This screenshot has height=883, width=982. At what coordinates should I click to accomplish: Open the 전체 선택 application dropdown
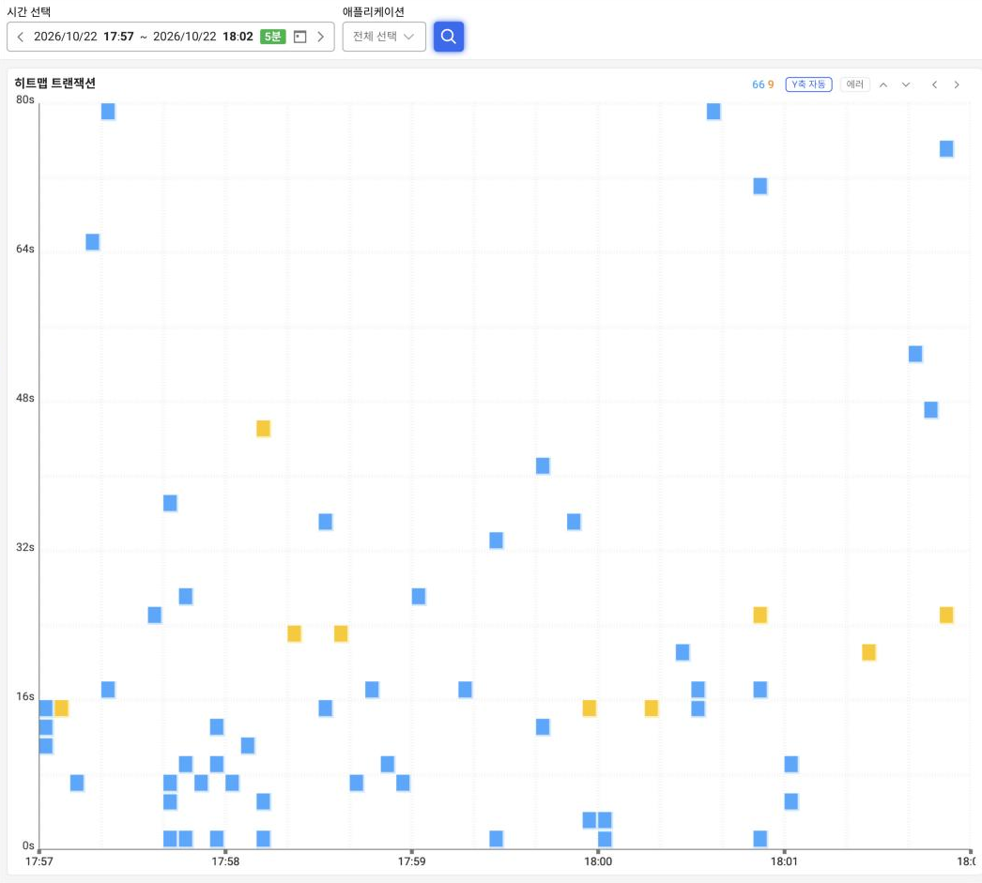click(x=384, y=37)
